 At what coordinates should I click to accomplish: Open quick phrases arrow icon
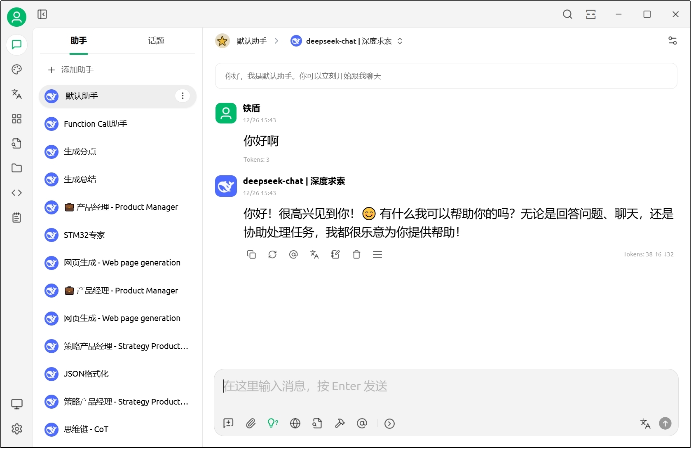[x=389, y=423]
